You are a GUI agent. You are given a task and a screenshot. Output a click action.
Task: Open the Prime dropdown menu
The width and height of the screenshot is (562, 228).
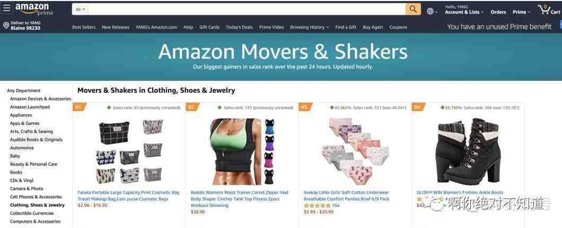pos(521,12)
